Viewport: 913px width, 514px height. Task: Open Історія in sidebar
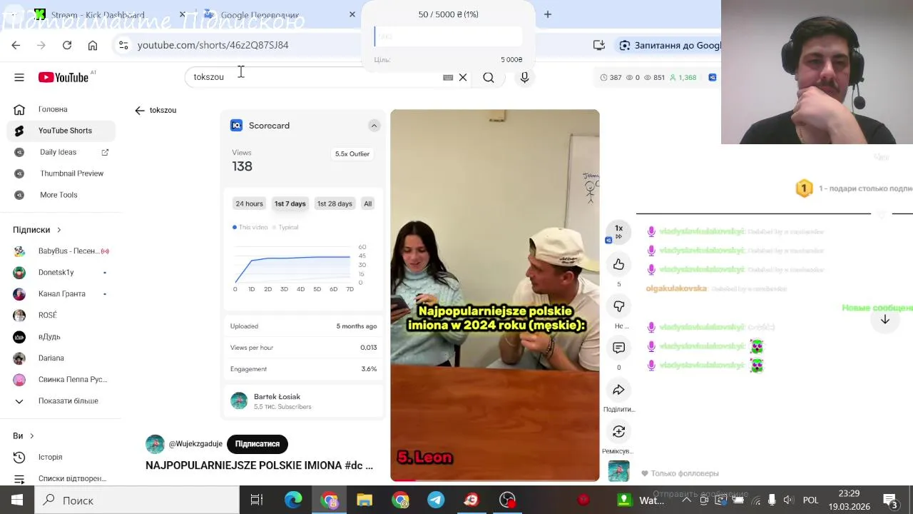coord(61,457)
